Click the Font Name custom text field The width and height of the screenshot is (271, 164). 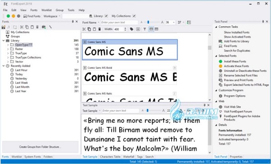tap(119, 23)
